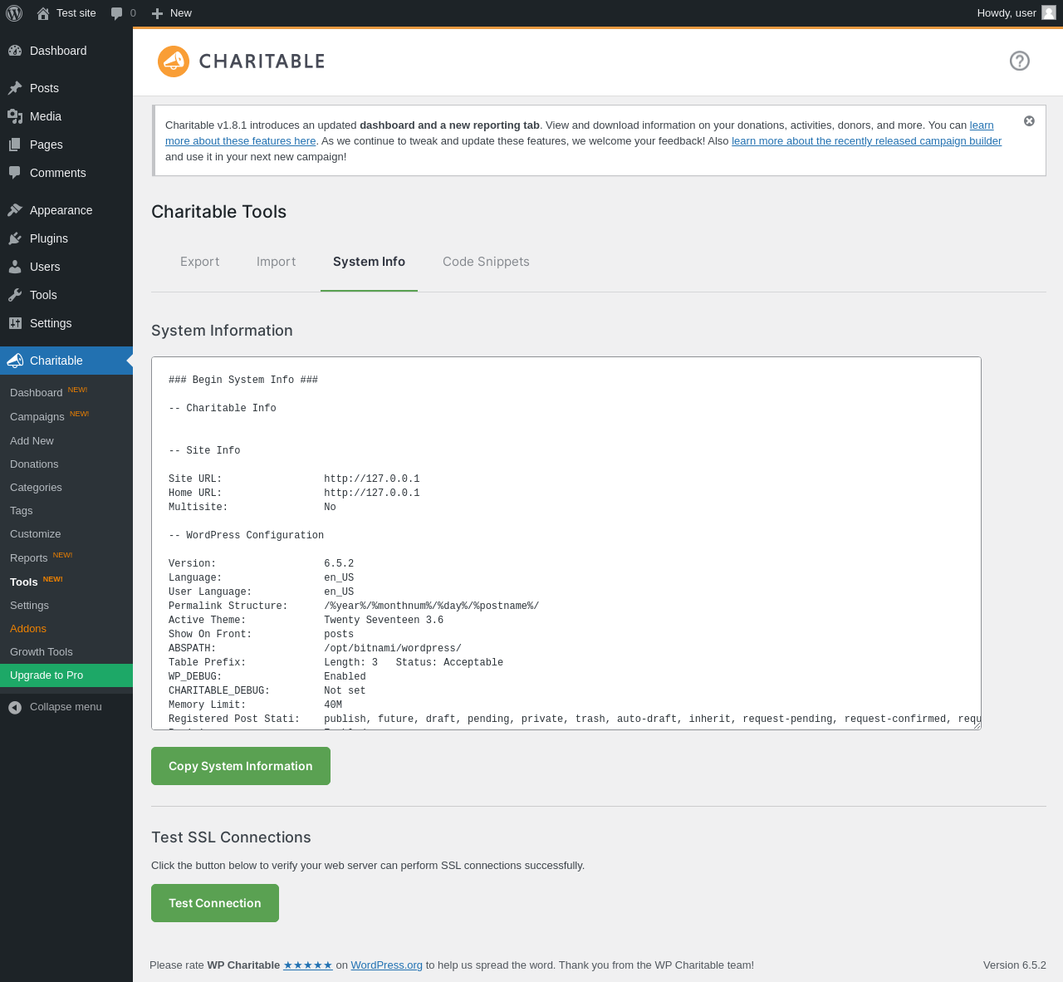
Task: Dismiss the Charitable v1.8.1 notice
Action: 1029,121
